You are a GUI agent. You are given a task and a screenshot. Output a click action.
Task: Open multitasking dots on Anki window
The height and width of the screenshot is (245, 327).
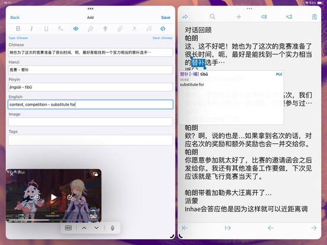(90, 9)
